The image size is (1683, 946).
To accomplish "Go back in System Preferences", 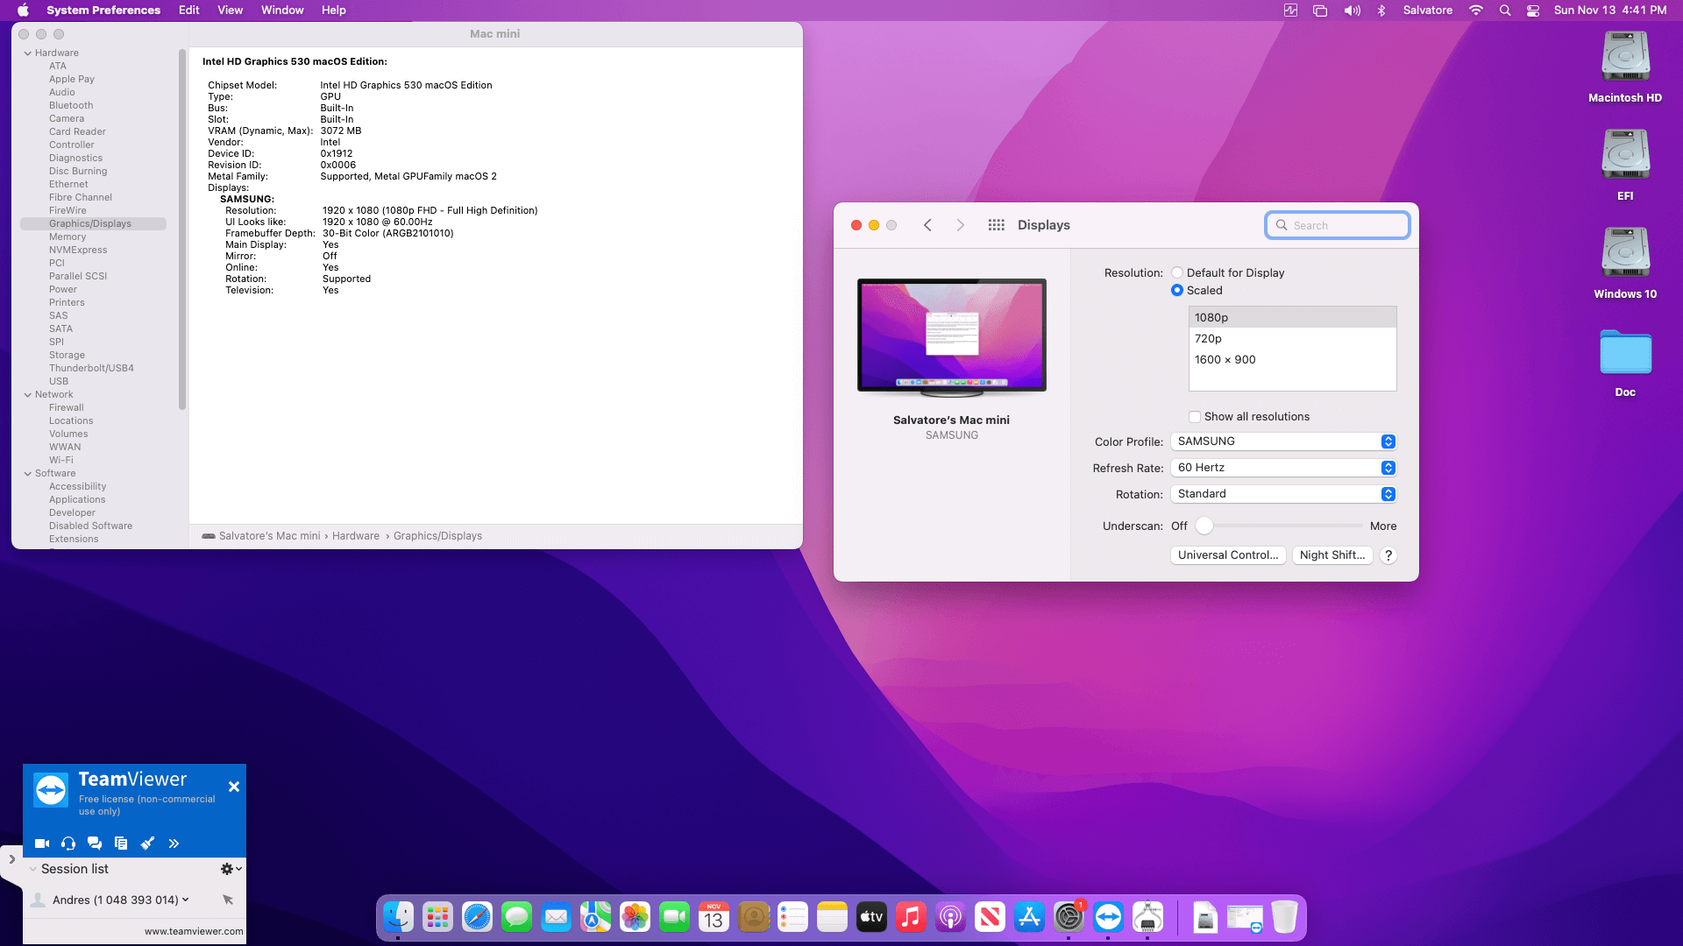I will 927,225.
